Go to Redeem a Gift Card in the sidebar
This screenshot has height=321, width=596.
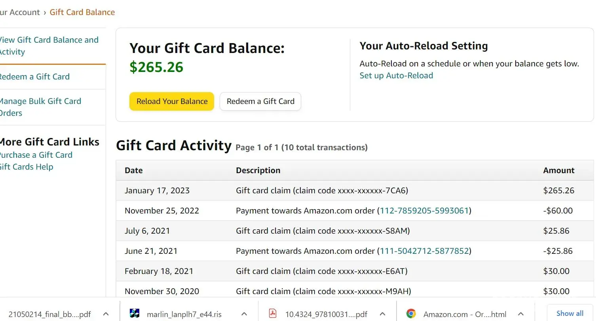click(x=34, y=77)
